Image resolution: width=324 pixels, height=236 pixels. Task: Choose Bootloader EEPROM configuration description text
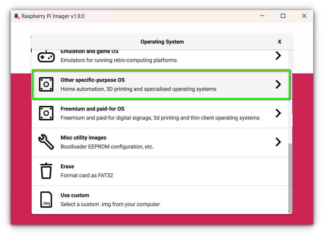(107, 147)
